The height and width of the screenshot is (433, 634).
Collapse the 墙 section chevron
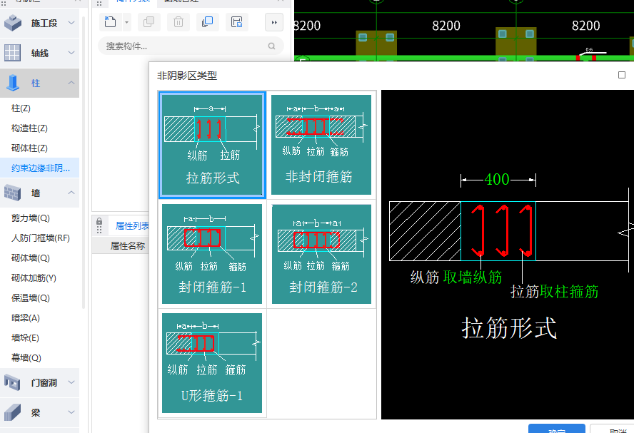click(71, 193)
